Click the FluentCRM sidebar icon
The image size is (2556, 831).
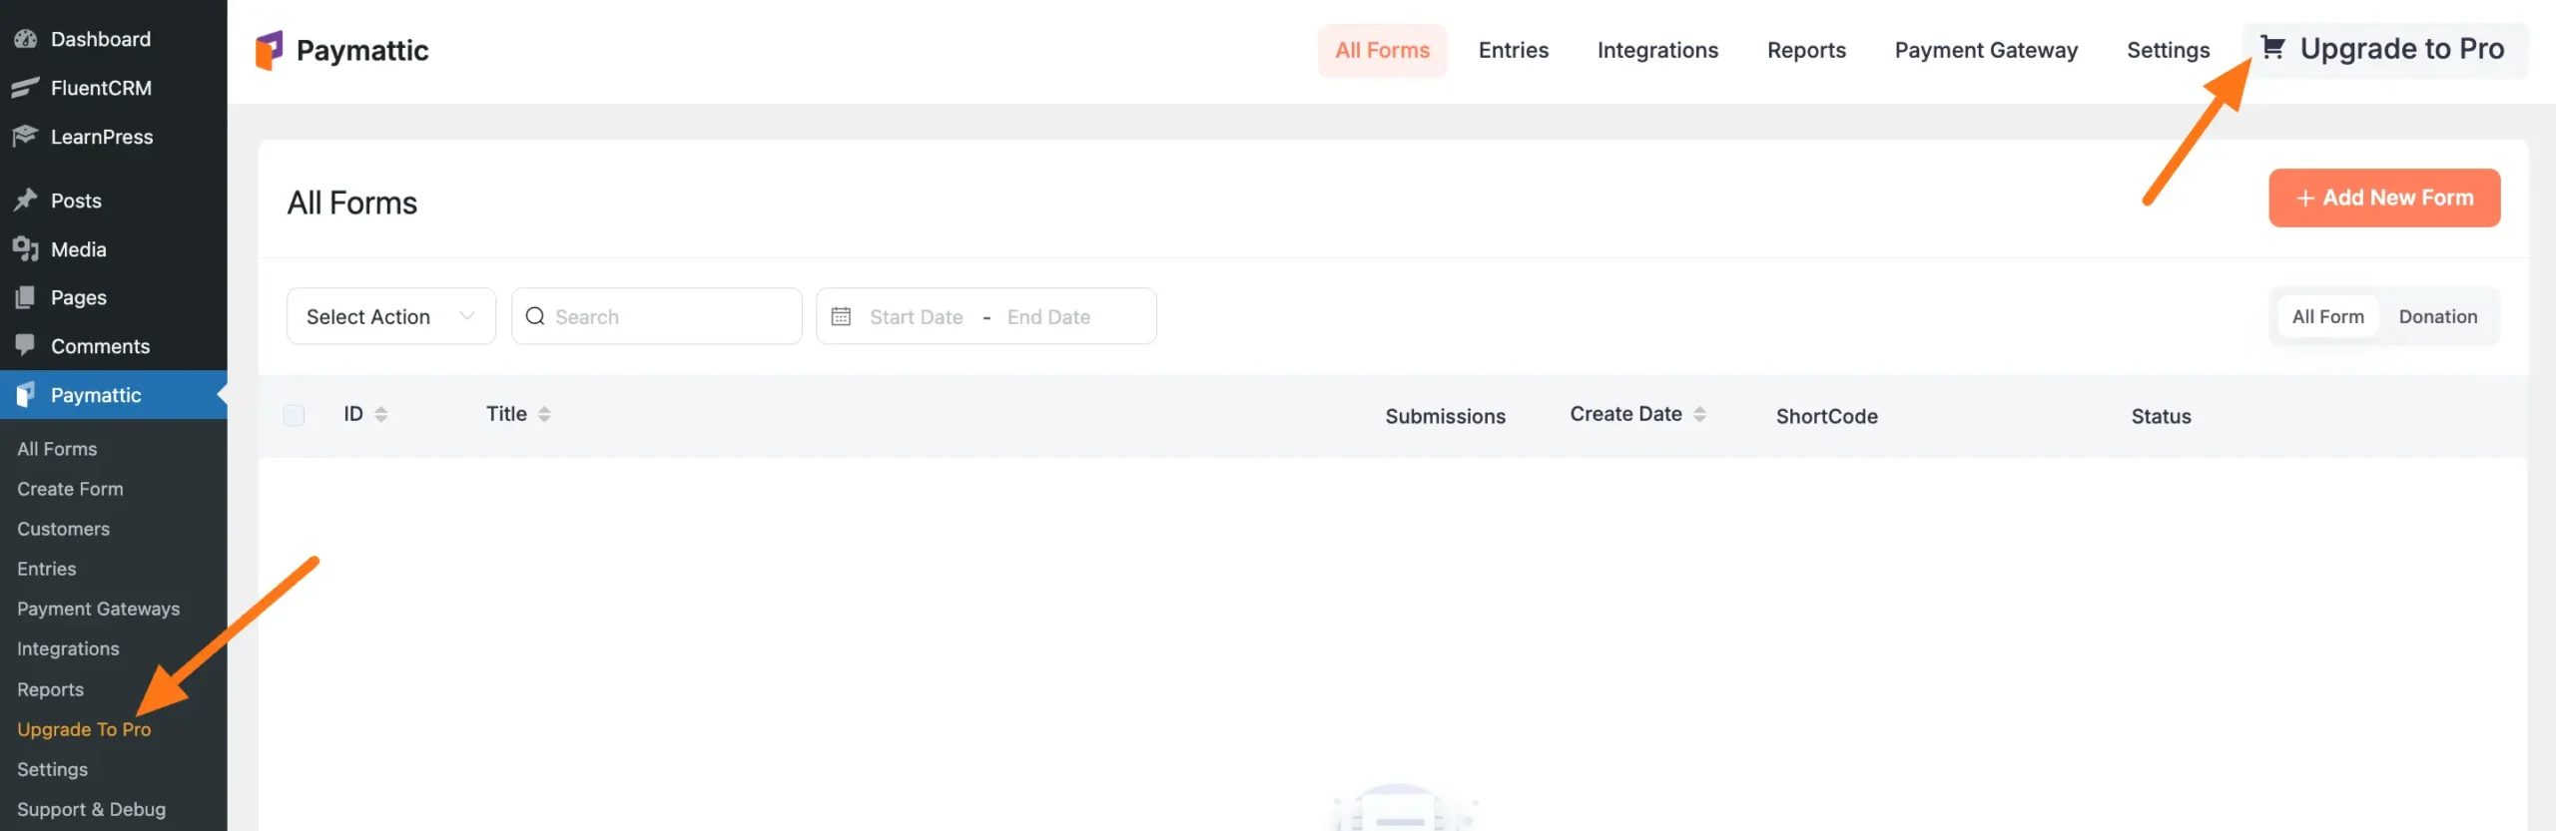click(26, 88)
